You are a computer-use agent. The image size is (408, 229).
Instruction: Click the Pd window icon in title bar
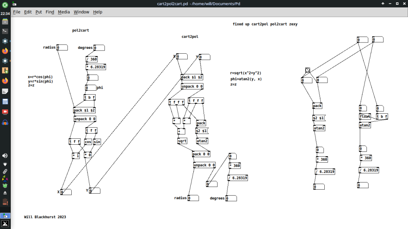click(14, 4)
